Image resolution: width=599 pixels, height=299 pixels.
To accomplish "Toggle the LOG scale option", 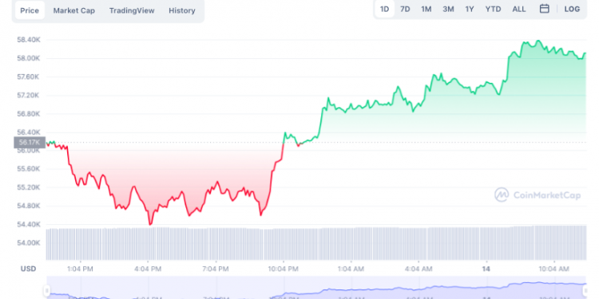I will [x=572, y=9].
